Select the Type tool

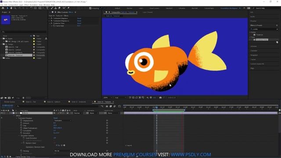tap(47, 8)
